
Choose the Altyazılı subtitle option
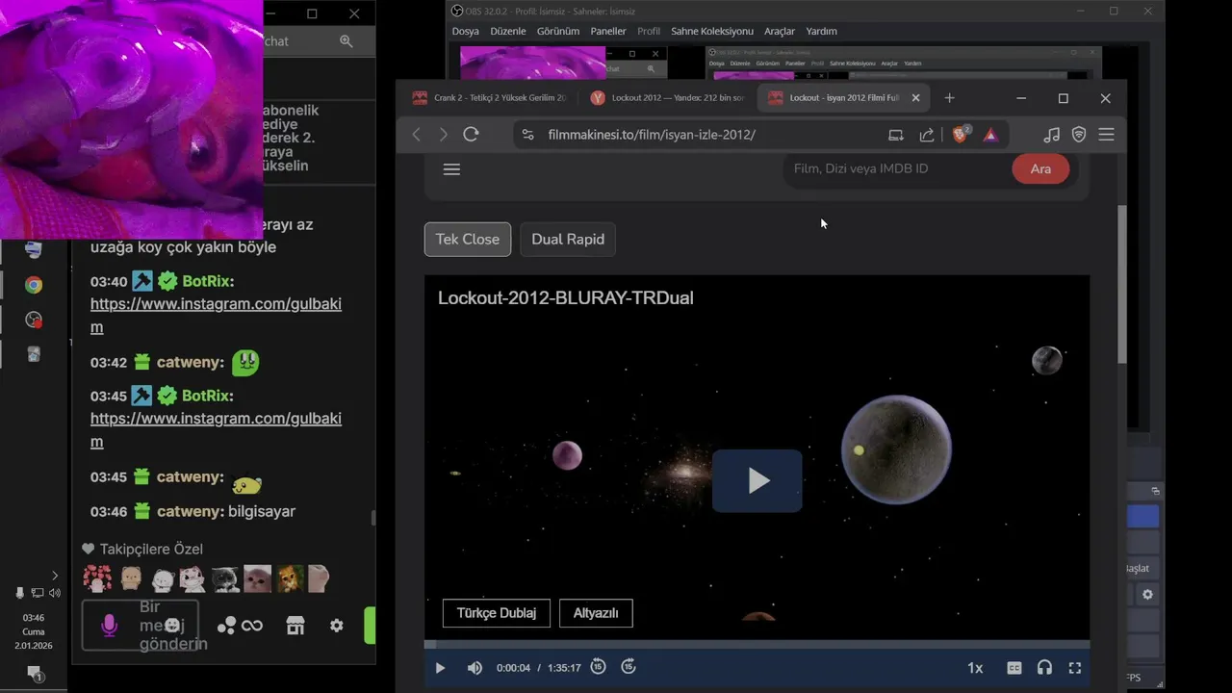(x=596, y=613)
